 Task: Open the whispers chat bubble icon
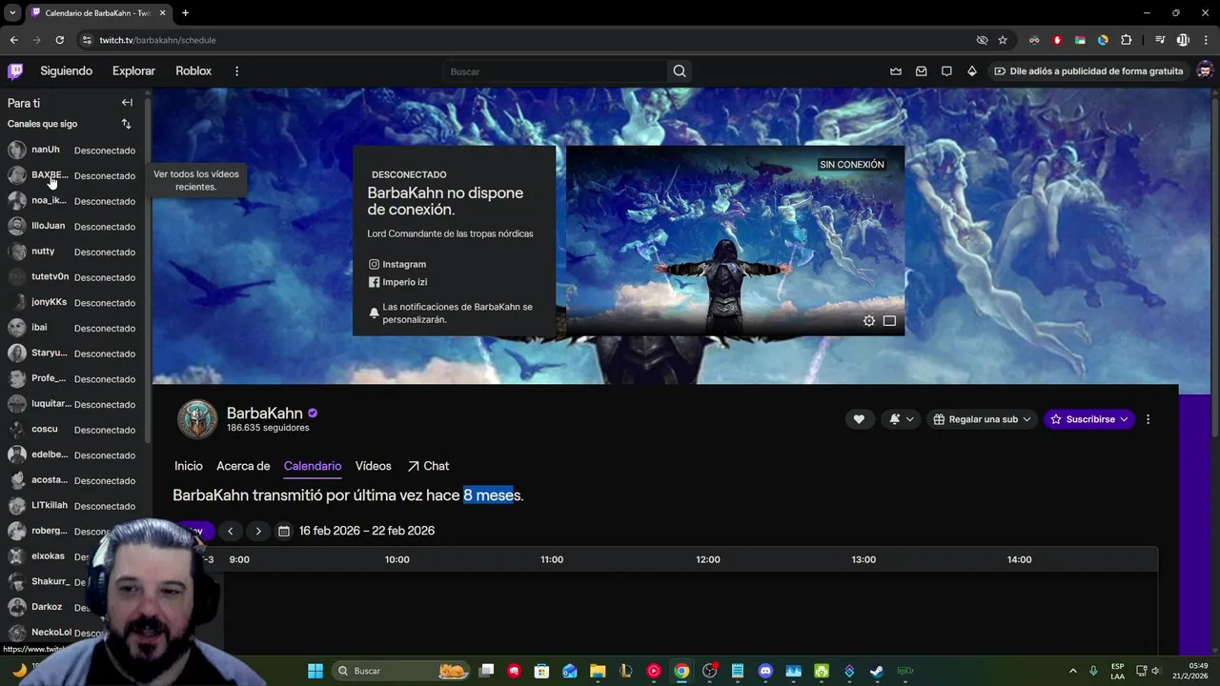946,71
